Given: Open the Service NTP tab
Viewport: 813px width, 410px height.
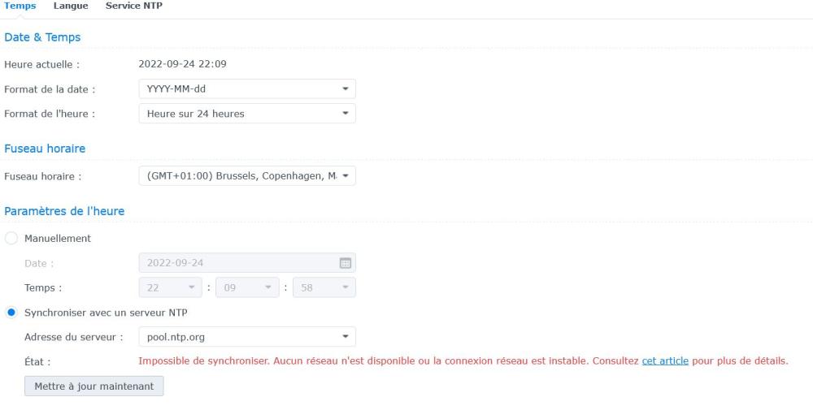Looking at the screenshot, I should [x=134, y=6].
